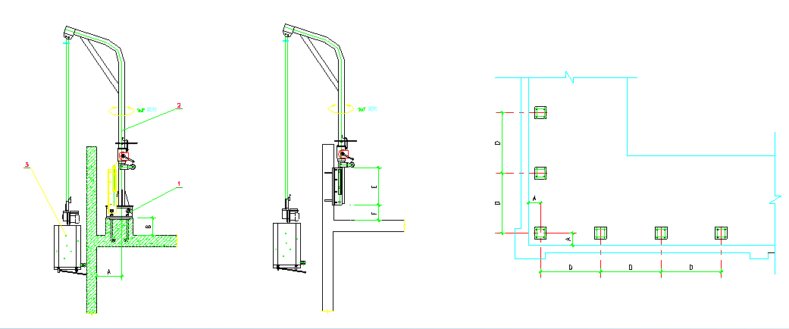Viewport: 789px width, 329px height.
Task: Click the suspended gondola in middle elevation
Action: 286,244
